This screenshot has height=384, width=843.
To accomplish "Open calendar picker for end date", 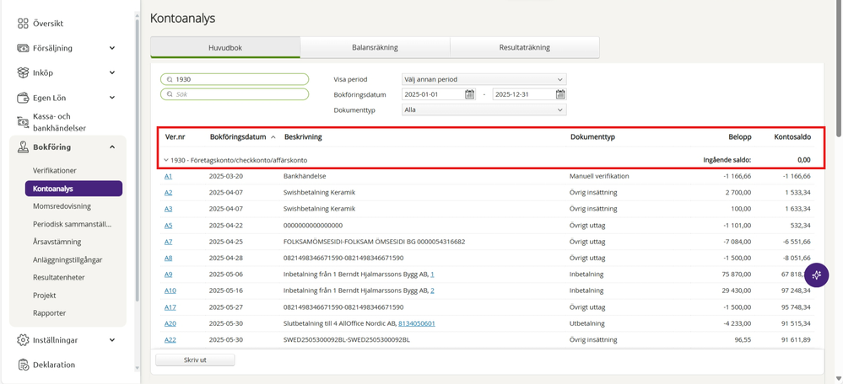I will point(560,94).
